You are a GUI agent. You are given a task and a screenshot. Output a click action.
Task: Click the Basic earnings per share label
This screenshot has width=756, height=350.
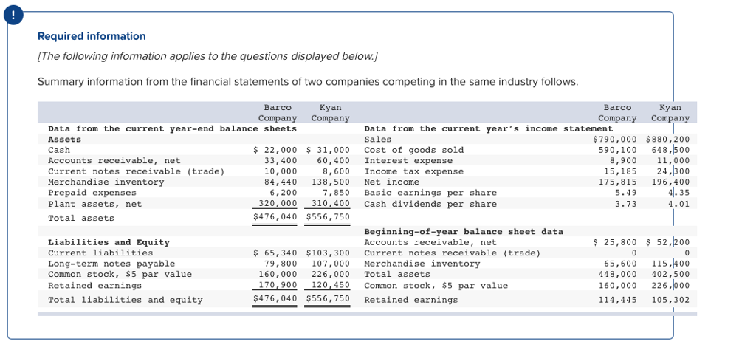[x=430, y=193]
